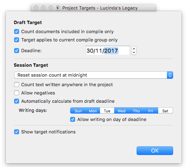Deselect Sun as a writing day
The image size is (186, 167).
(x=78, y=111)
